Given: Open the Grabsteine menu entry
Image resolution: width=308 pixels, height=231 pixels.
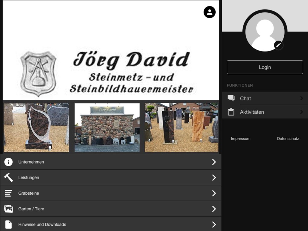Looking at the screenshot, I should click(111, 193).
